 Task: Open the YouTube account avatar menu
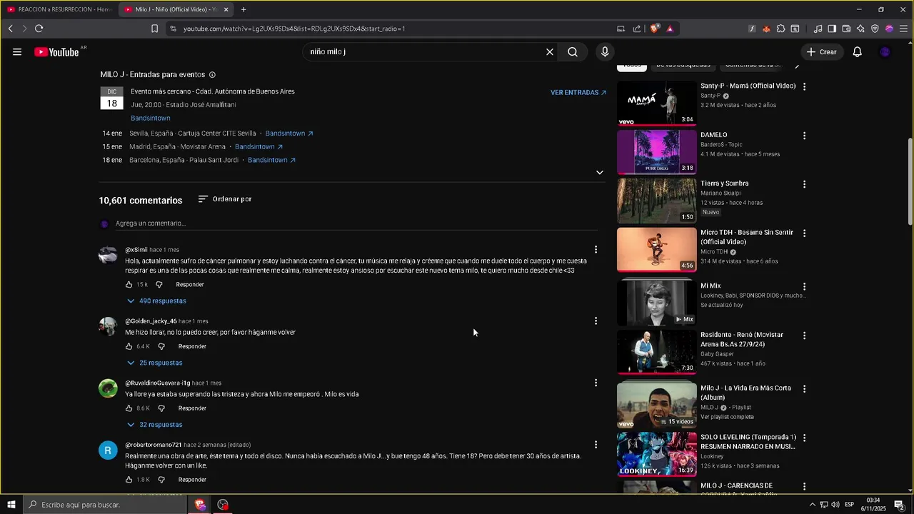885,52
